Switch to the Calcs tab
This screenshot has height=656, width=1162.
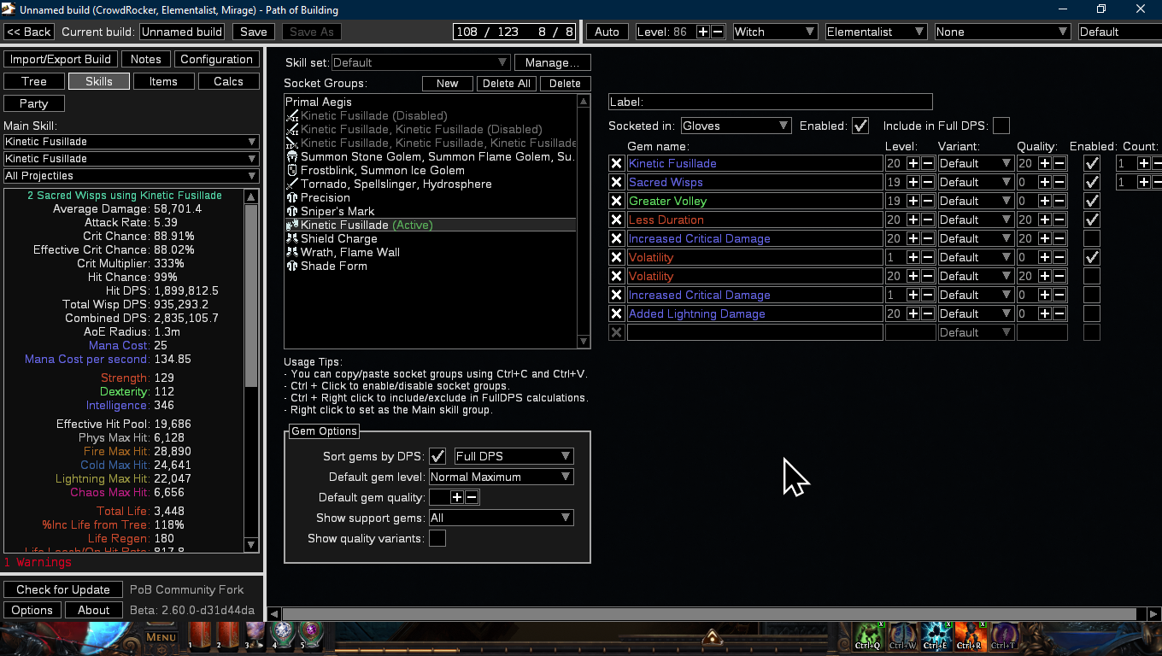[x=228, y=81]
